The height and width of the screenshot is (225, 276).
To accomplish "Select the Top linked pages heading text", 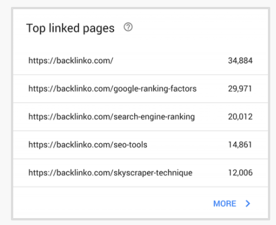I will coord(70,28).
